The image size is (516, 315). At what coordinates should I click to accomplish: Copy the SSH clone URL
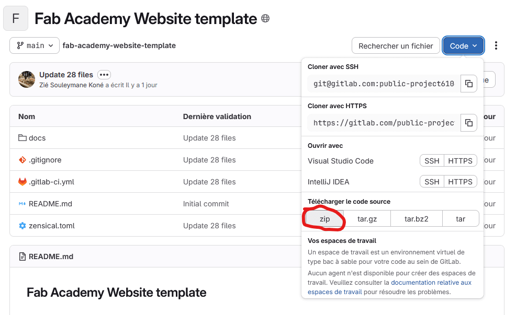coord(469,84)
